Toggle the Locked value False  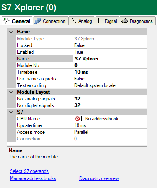click(x=110, y=45)
